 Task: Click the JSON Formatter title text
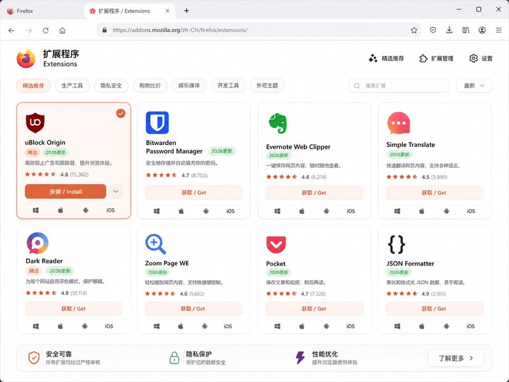click(x=410, y=264)
